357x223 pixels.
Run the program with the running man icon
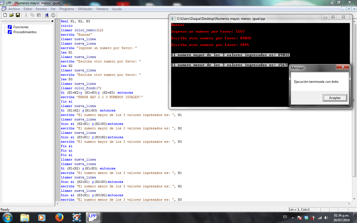click(x=47, y=15)
